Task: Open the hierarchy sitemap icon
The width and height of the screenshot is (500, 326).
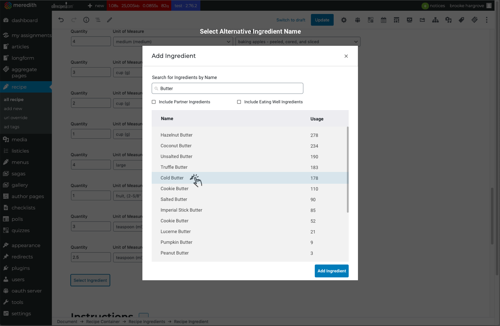Action: click(x=435, y=20)
